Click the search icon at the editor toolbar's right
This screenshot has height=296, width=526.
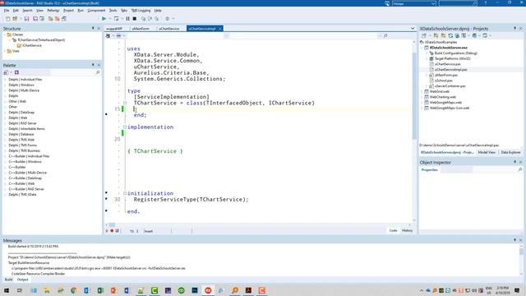[385, 35]
